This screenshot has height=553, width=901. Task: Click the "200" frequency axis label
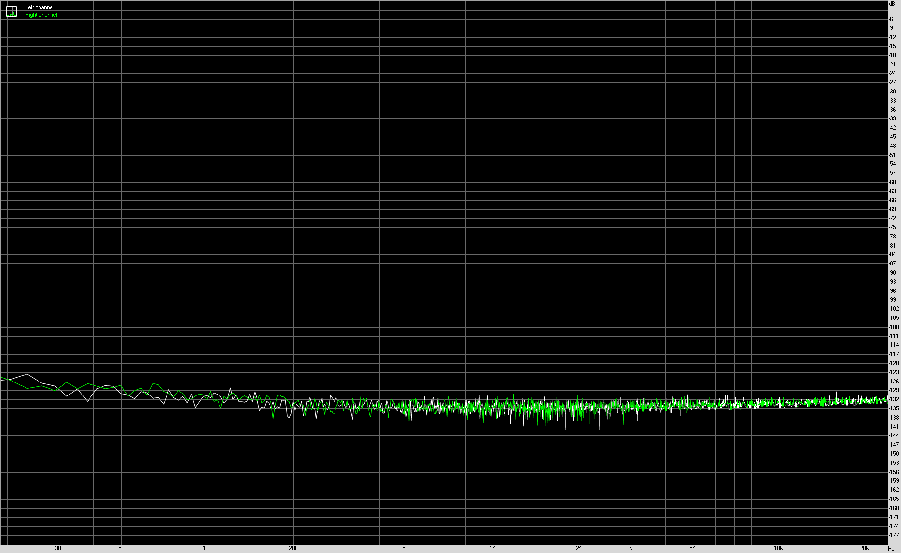(293, 548)
